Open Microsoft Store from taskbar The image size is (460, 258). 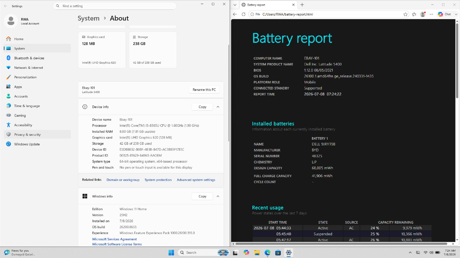pyautogui.click(x=278, y=253)
